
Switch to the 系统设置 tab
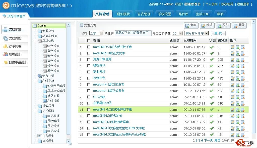pyautogui.click(x=164, y=14)
